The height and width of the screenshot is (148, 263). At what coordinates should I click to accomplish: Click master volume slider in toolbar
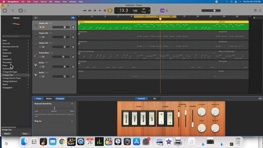pos(211,11)
